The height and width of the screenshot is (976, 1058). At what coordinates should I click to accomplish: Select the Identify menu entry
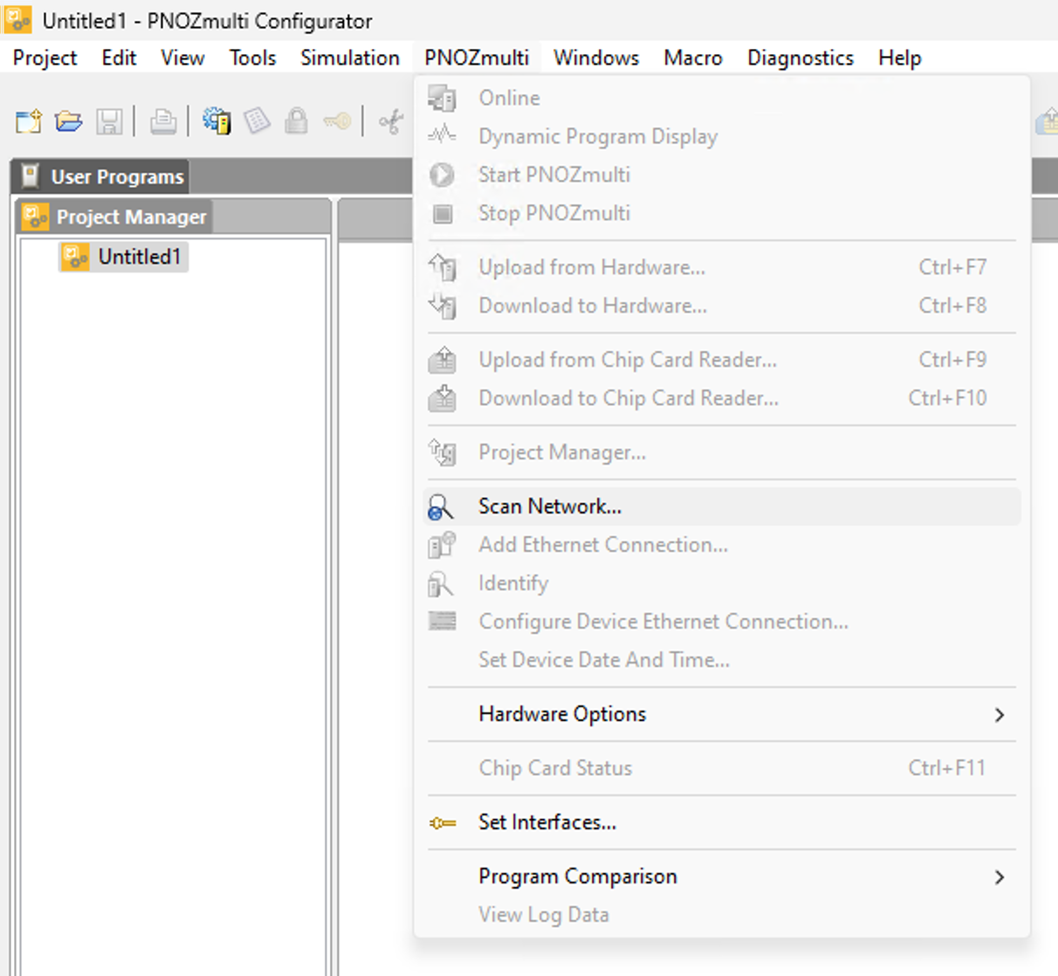pos(722,583)
